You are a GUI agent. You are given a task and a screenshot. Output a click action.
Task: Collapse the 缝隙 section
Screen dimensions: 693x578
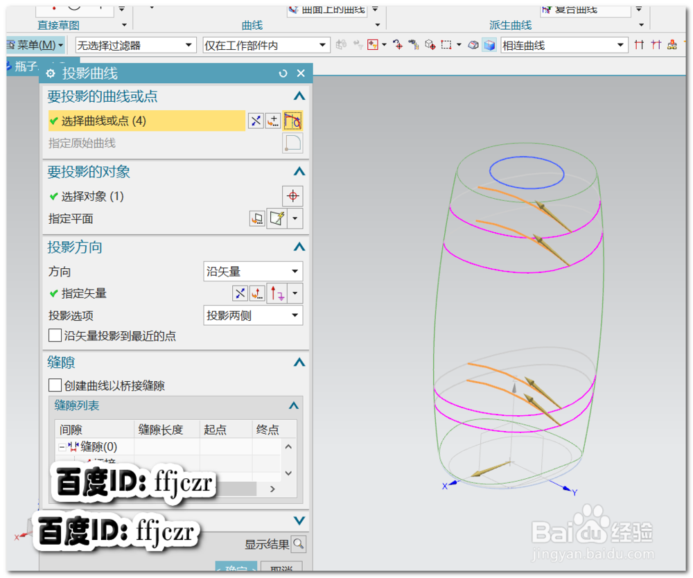(299, 362)
